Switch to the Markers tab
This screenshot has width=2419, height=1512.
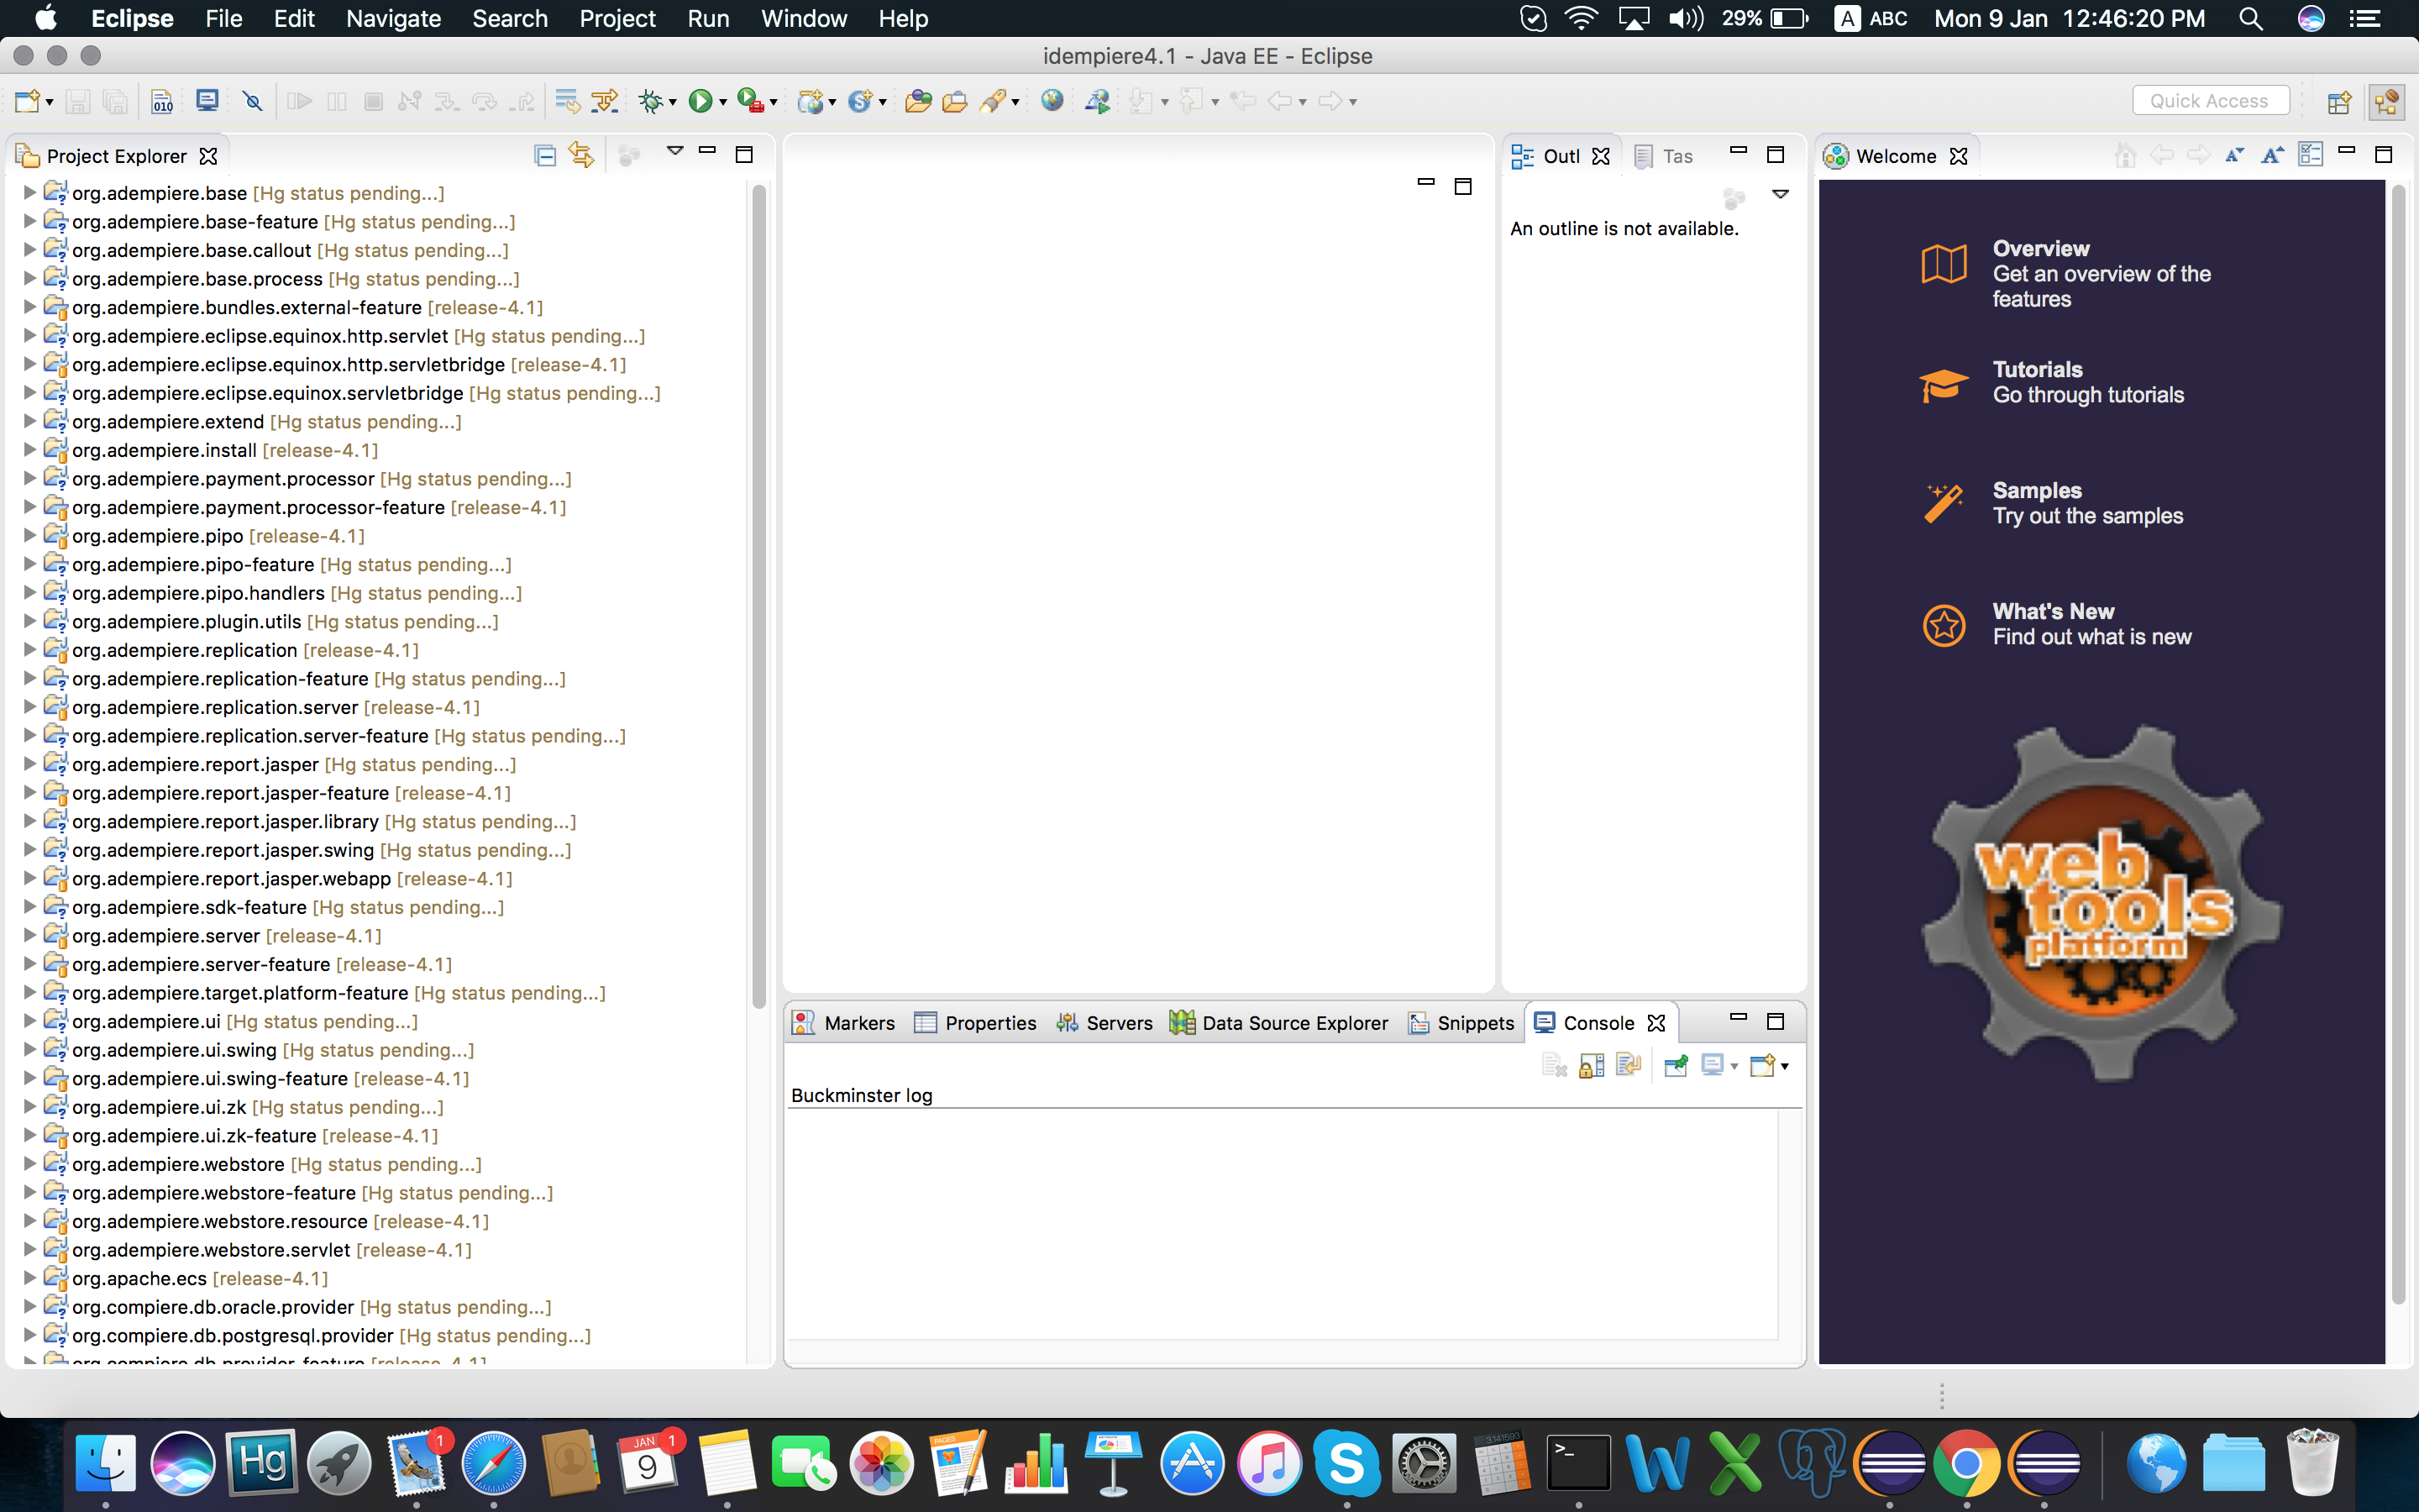(843, 1022)
